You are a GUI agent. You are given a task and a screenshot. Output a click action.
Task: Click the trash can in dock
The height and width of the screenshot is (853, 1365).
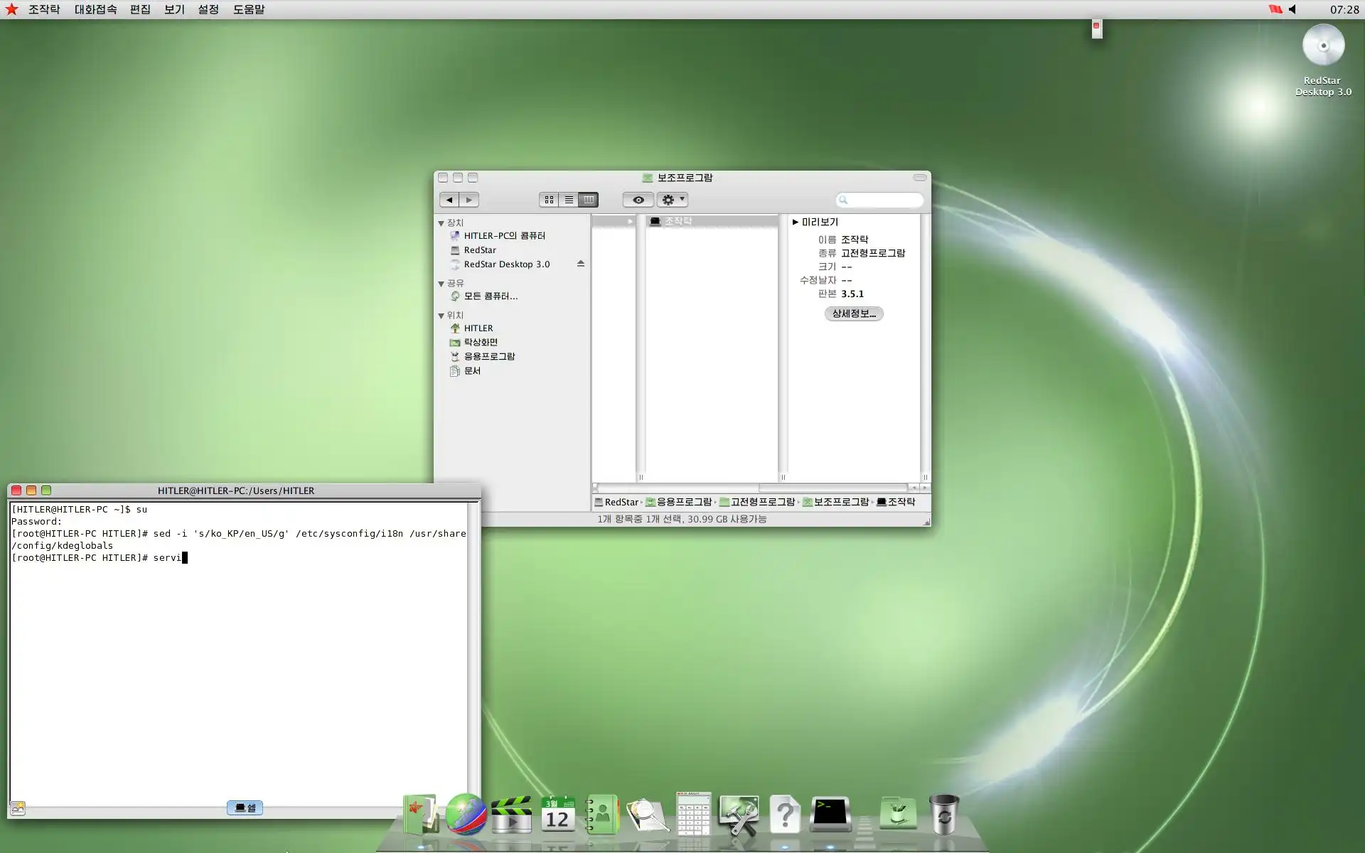943,815
